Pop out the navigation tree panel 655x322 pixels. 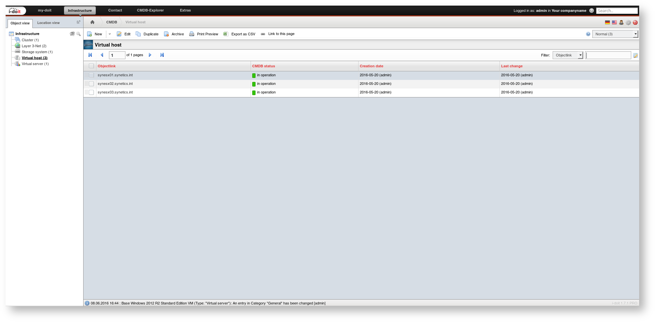[79, 22]
